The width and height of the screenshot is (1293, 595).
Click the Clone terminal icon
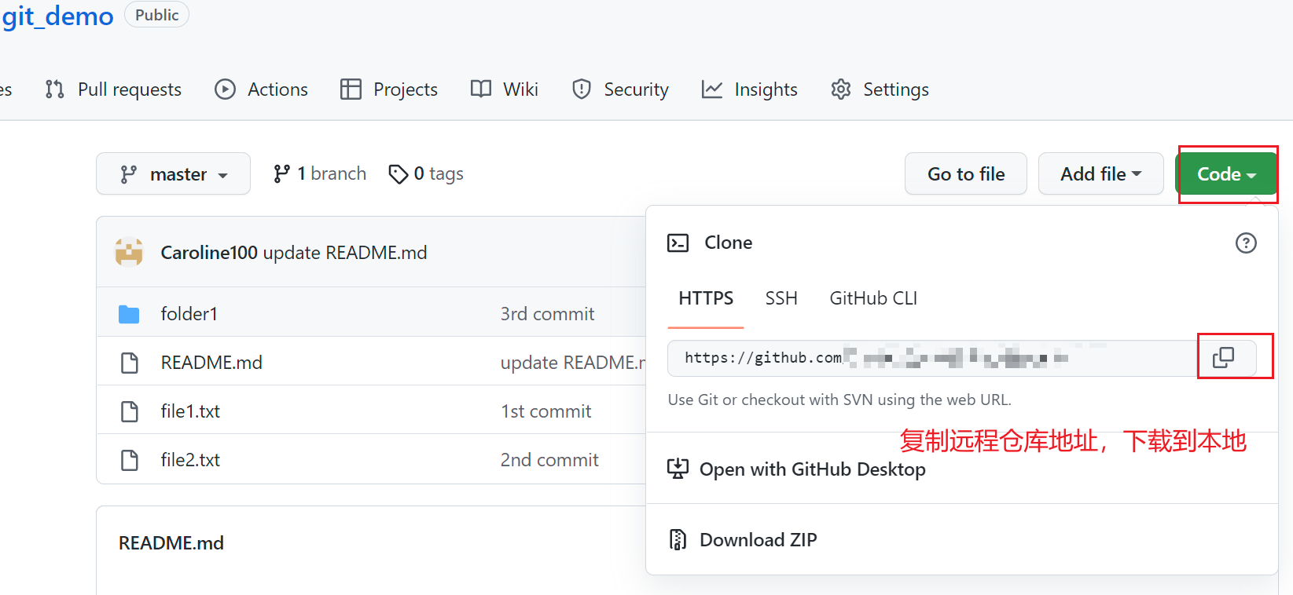(x=678, y=243)
